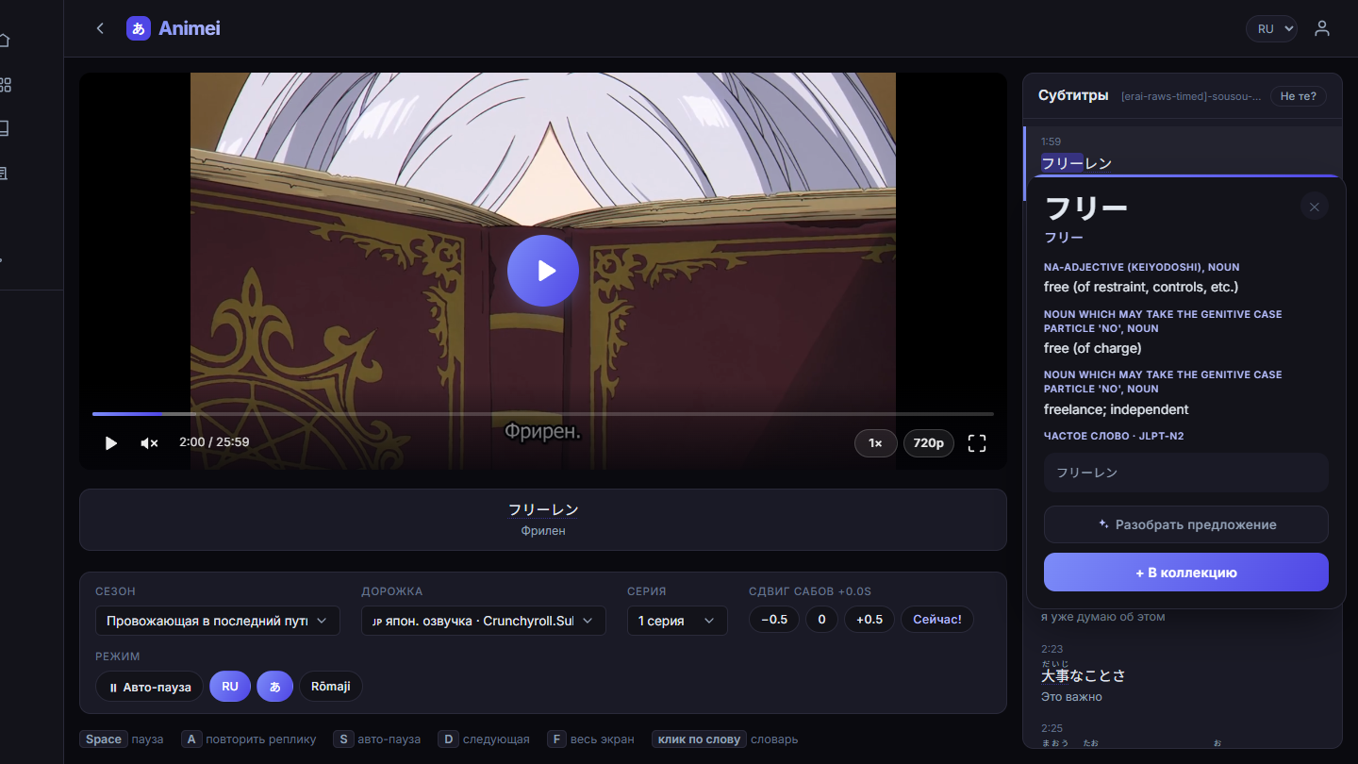Click the erai-raws-timed subtitle filename
This screenshot has width=1358, height=764.
pyautogui.click(x=1191, y=96)
